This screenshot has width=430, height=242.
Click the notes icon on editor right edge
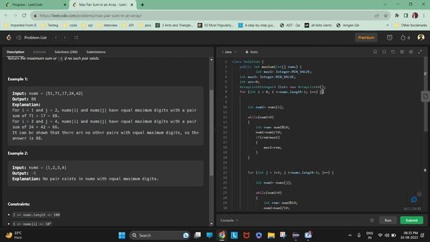click(425, 96)
